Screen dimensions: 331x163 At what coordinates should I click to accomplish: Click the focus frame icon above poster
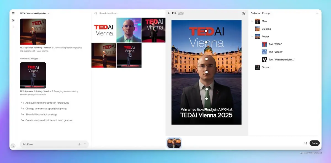pos(244,13)
